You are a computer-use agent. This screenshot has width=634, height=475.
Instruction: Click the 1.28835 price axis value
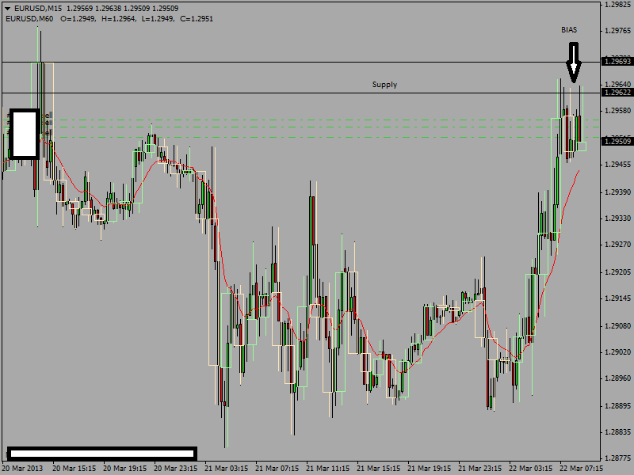click(x=619, y=432)
